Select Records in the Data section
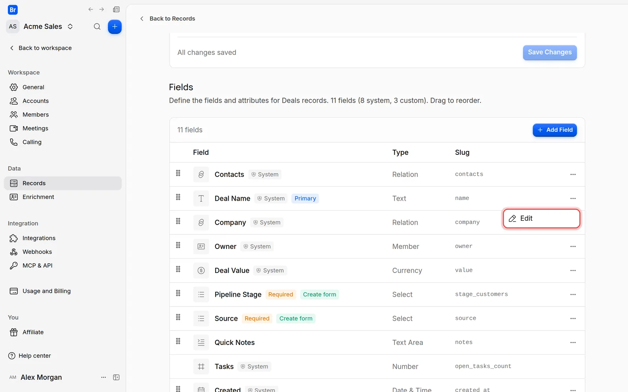 point(63,183)
